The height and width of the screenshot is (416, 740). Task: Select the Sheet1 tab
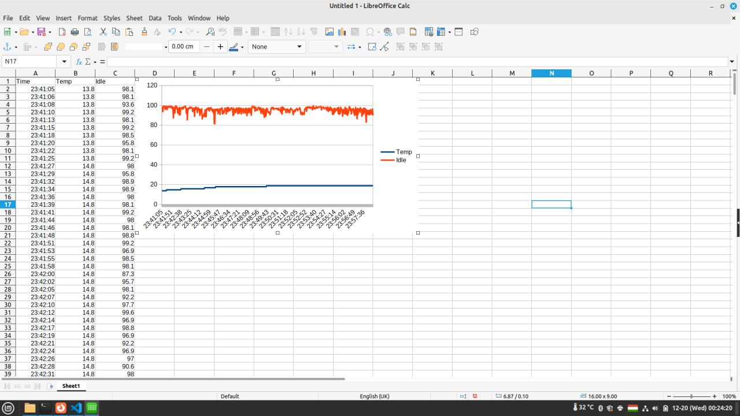coord(71,385)
